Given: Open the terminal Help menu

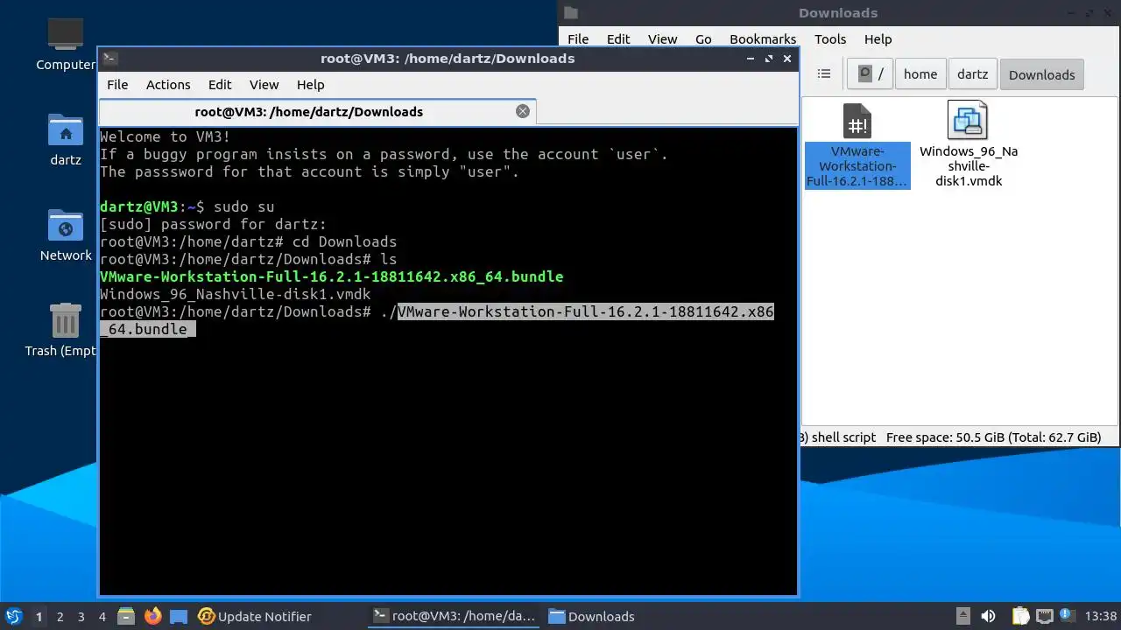Looking at the screenshot, I should click(310, 85).
